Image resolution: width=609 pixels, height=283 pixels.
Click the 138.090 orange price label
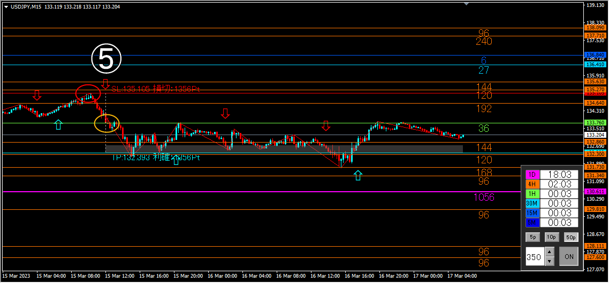click(596, 28)
